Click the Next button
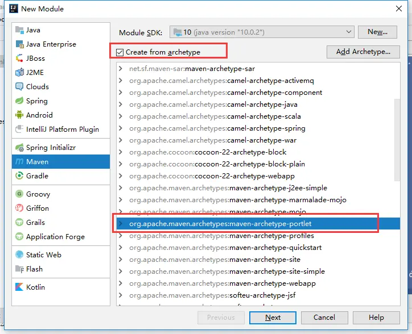Image resolution: width=412 pixels, height=334 pixels. pos(273,318)
